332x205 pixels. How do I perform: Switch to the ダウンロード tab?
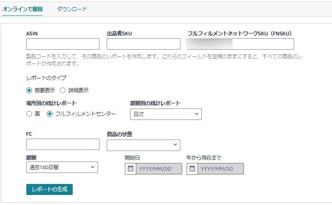pos(72,9)
